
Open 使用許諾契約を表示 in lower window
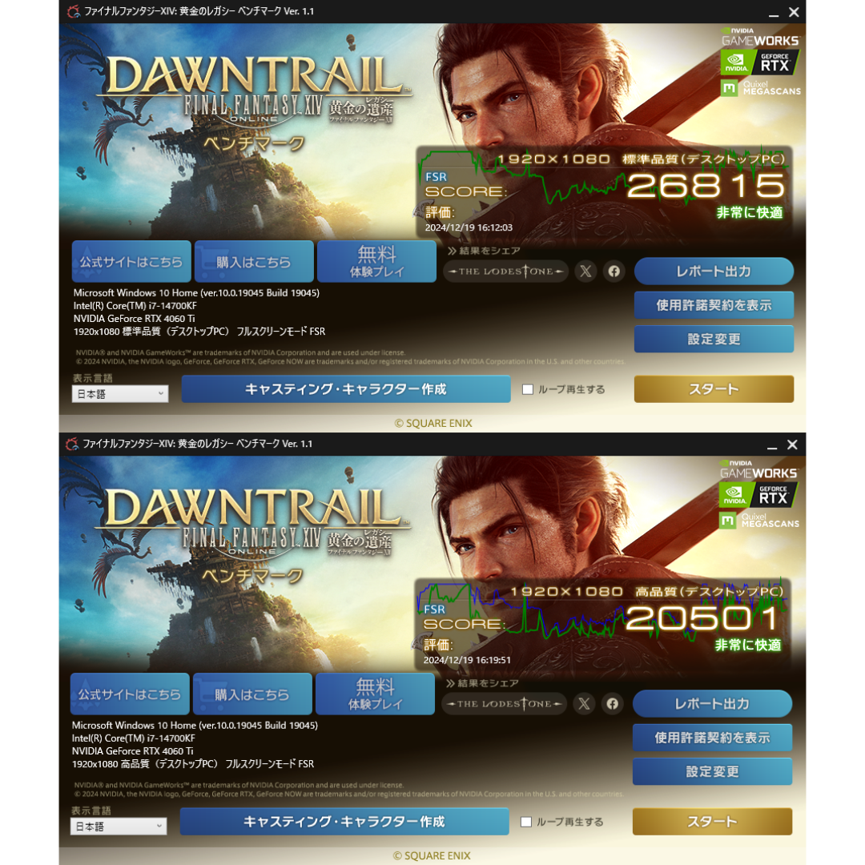(712, 738)
